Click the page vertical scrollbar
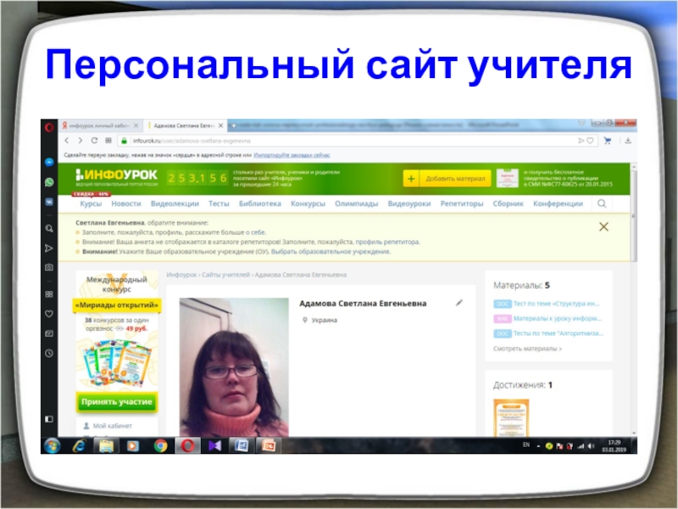Screen dimensions: 678x509 pos(633,216)
